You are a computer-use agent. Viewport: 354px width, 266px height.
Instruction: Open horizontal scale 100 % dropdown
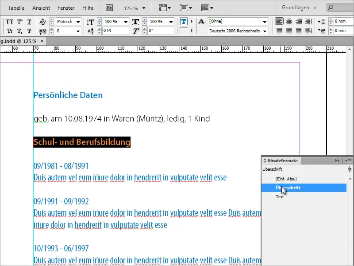point(171,22)
